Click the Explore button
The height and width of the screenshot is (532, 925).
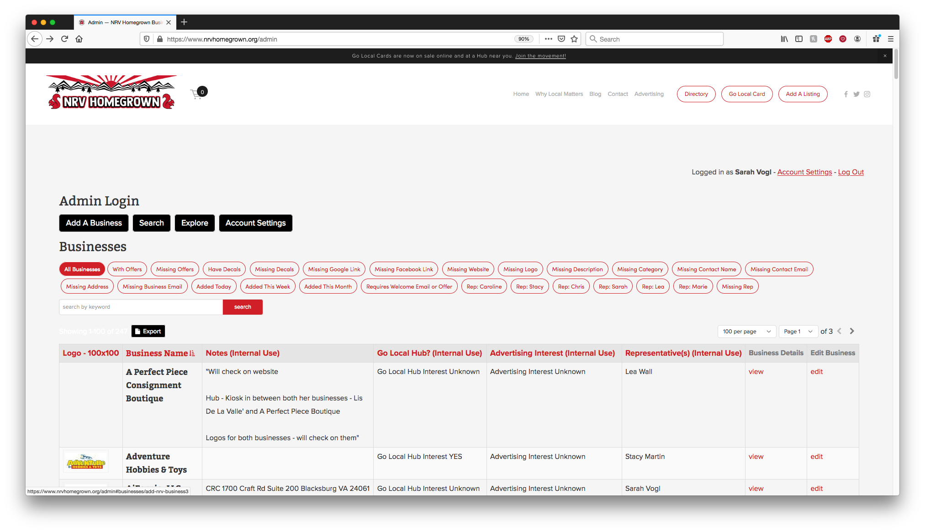(x=195, y=223)
